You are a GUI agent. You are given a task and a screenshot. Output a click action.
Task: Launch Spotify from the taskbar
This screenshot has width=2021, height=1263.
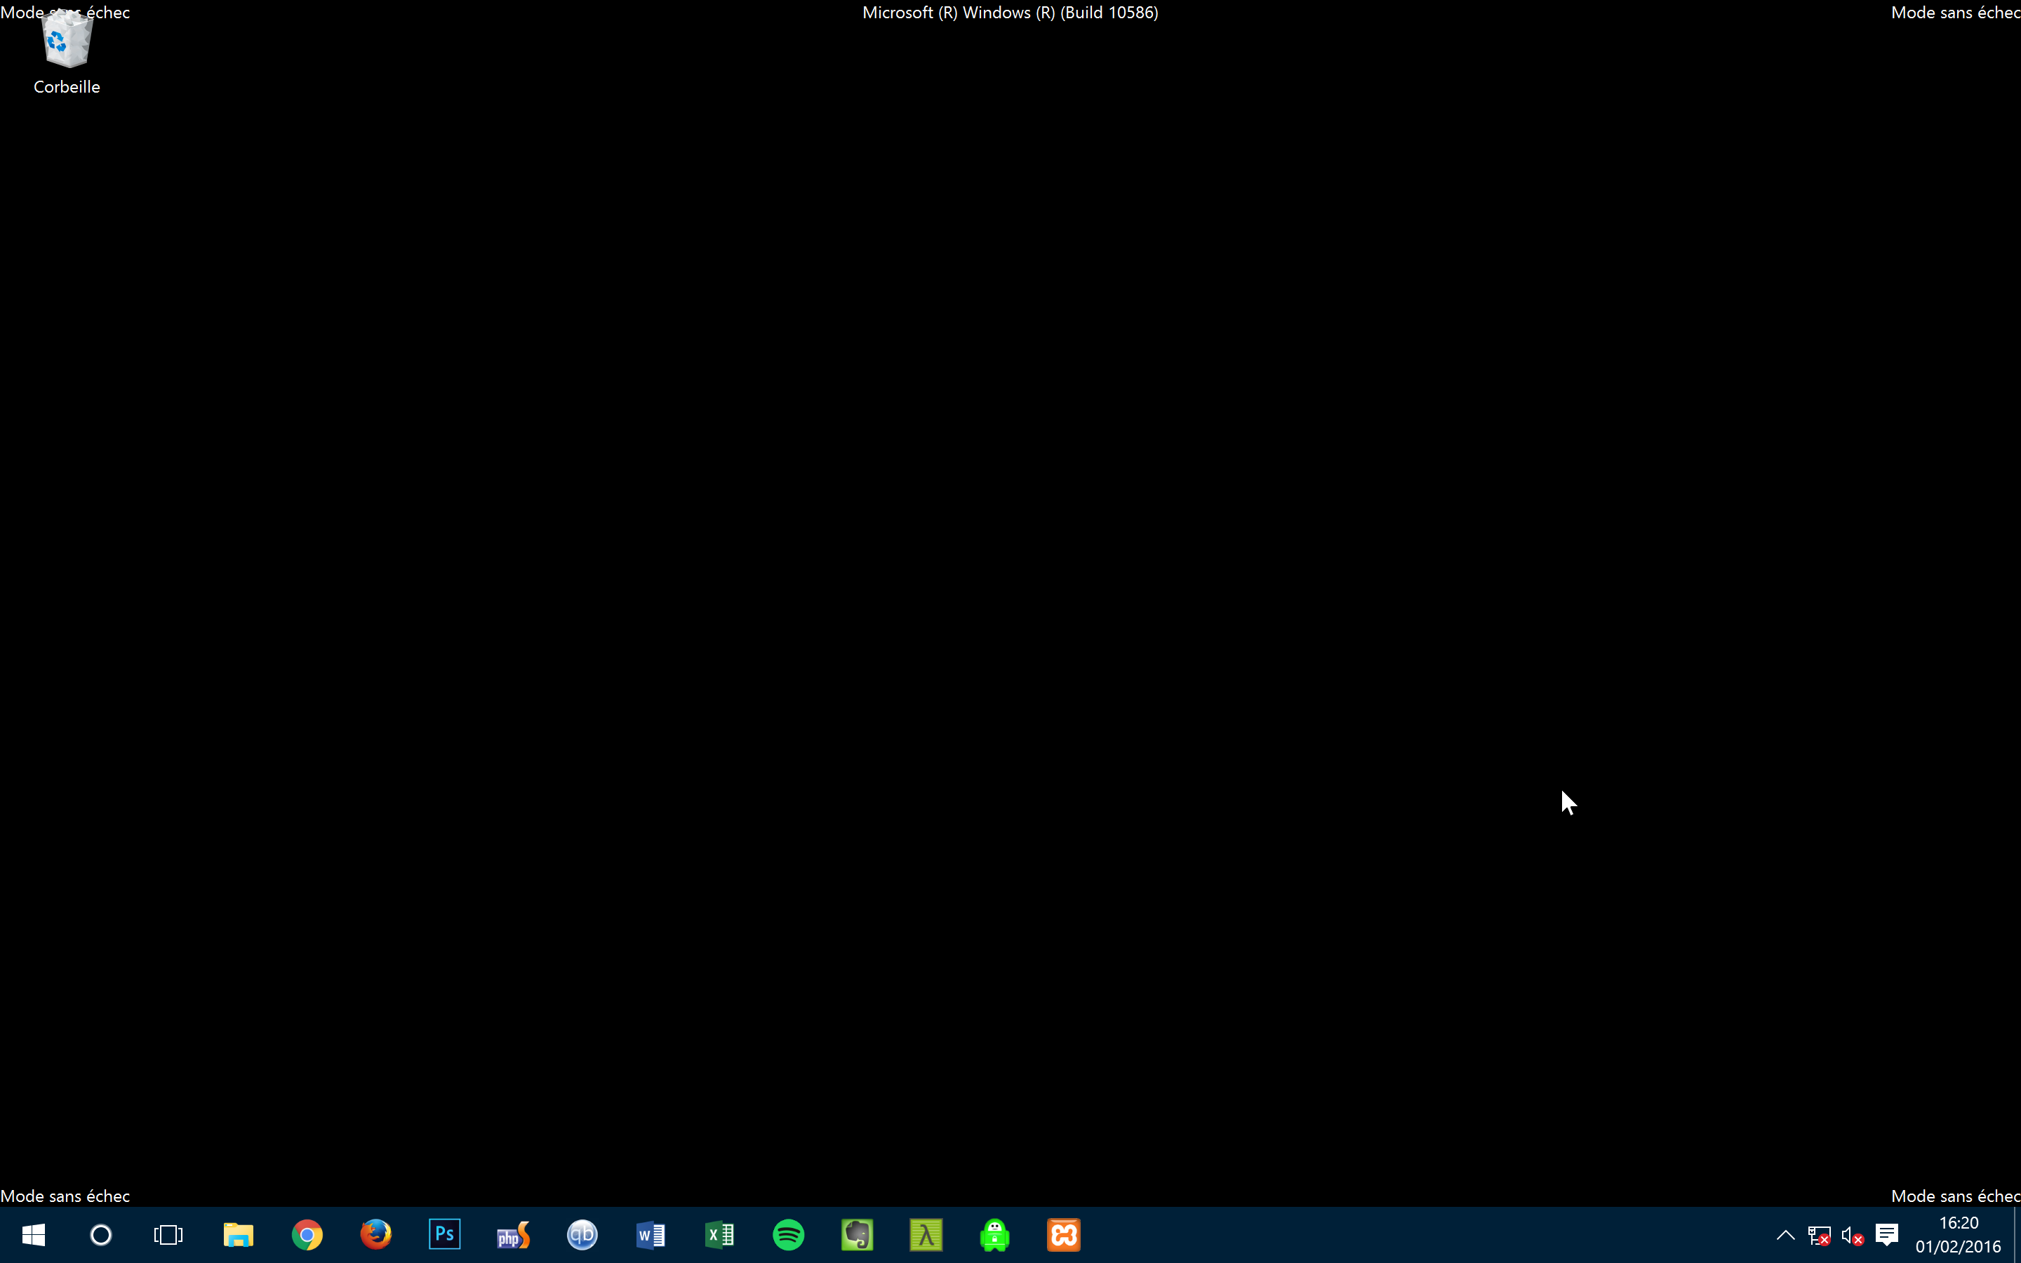click(x=788, y=1235)
